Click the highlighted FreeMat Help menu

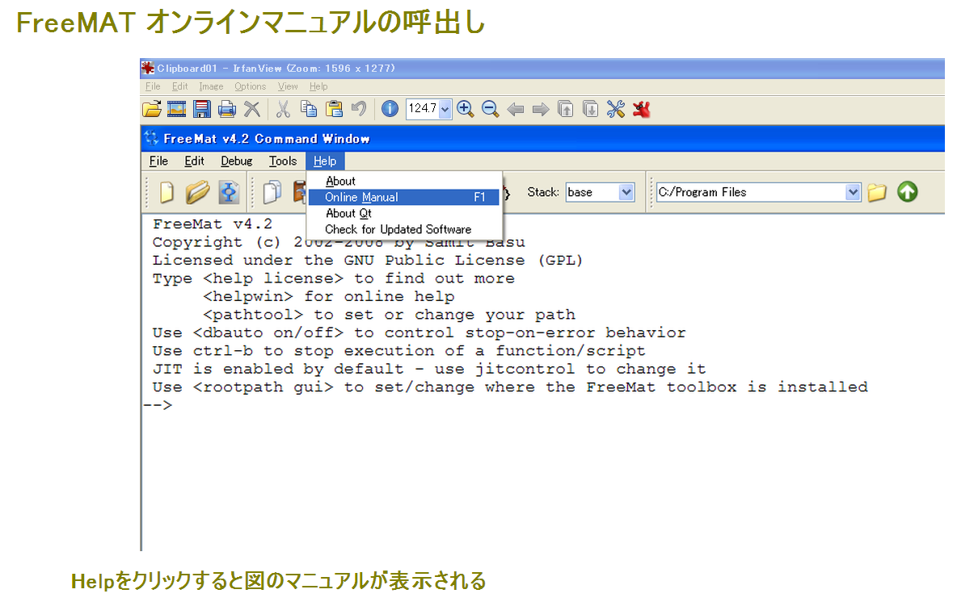click(x=325, y=161)
